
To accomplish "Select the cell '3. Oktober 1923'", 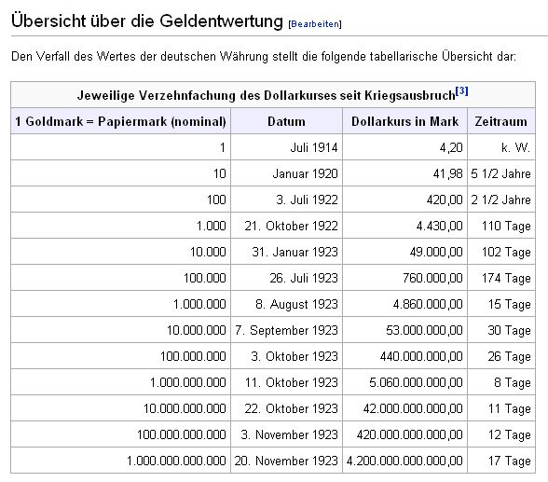I will click(286, 356).
